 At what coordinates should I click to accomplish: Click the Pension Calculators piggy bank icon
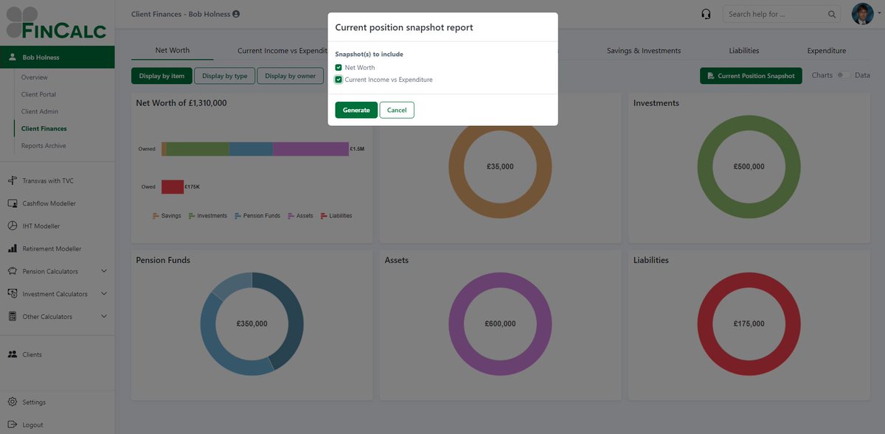click(x=13, y=270)
